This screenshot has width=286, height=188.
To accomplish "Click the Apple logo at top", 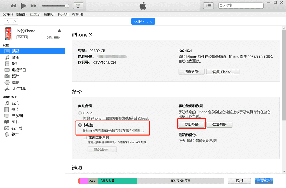I will tap(143, 6).
